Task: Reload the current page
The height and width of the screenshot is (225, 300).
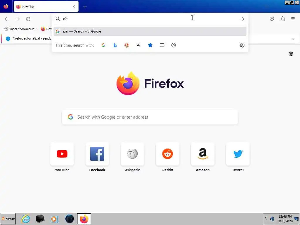Action: (28, 19)
